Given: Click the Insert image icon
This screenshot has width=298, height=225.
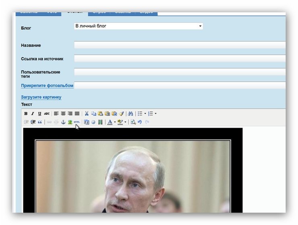Looking at the screenshot, I should [70, 122].
